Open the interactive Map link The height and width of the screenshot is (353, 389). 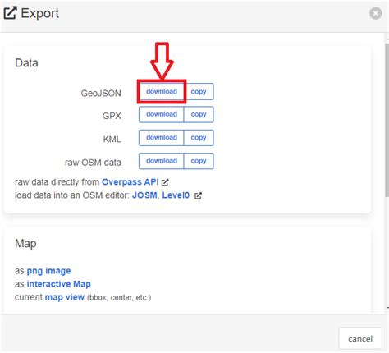[x=59, y=284]
